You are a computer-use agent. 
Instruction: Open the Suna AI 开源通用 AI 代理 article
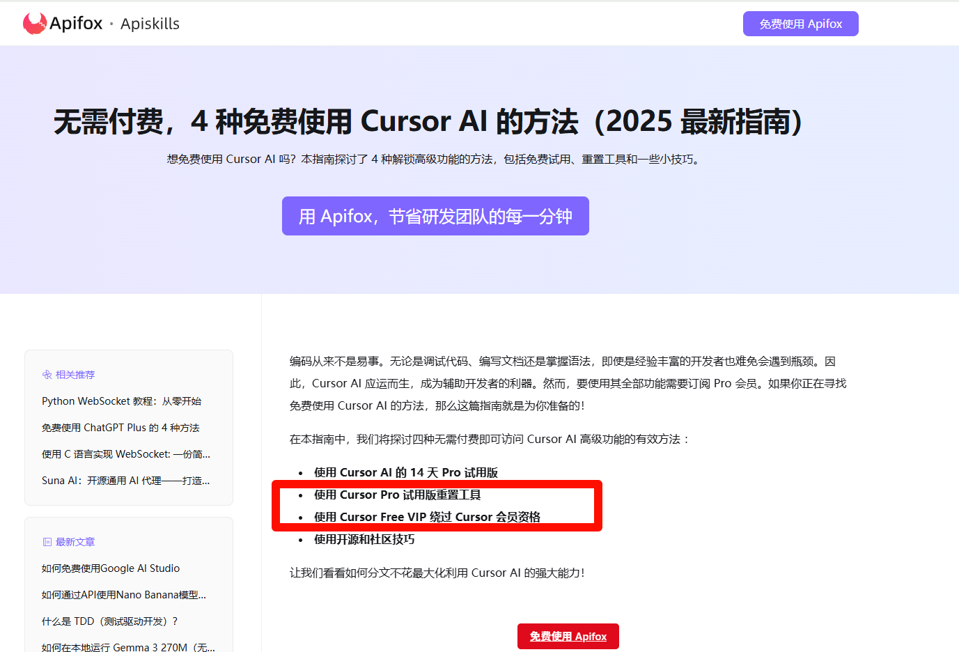(125, 481)
